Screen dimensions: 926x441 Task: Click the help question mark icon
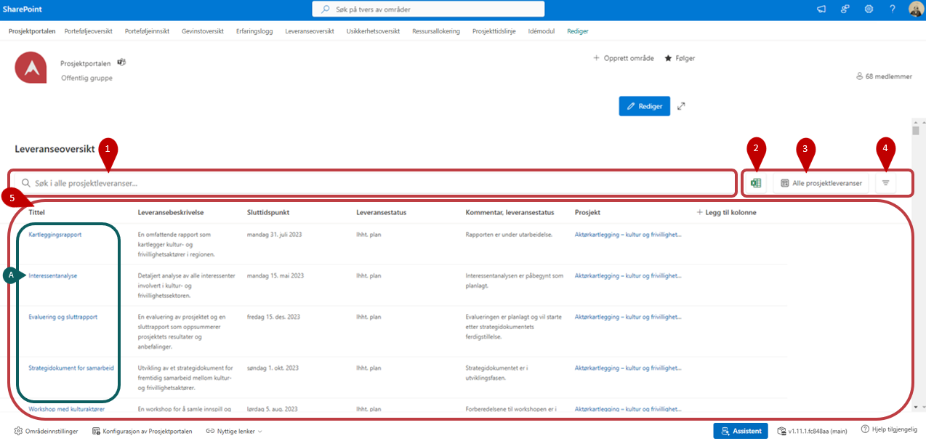click(893, 9)
